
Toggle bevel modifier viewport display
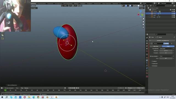[x=166, y=43]
